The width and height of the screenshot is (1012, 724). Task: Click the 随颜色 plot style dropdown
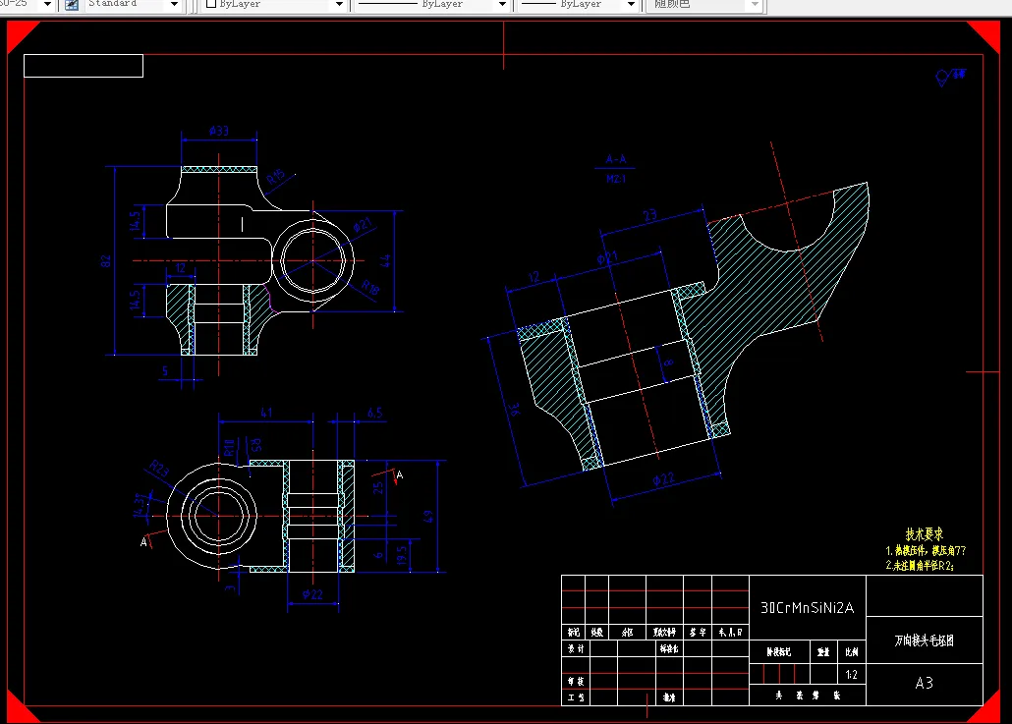pyautogui.click(x=704, y=5)
